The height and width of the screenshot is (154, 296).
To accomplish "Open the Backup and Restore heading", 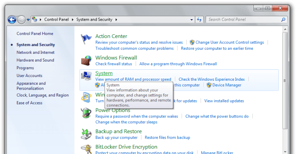I will pos(119,132).
